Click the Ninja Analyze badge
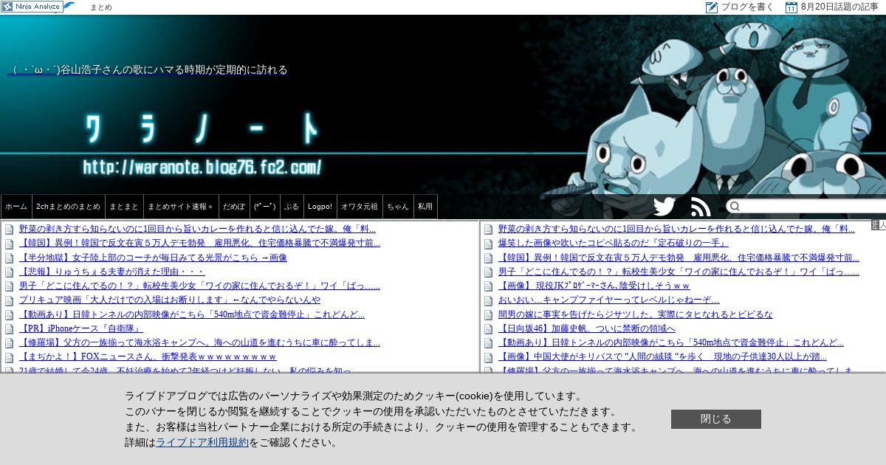The image size is (886, 465). tap(32, 7)
